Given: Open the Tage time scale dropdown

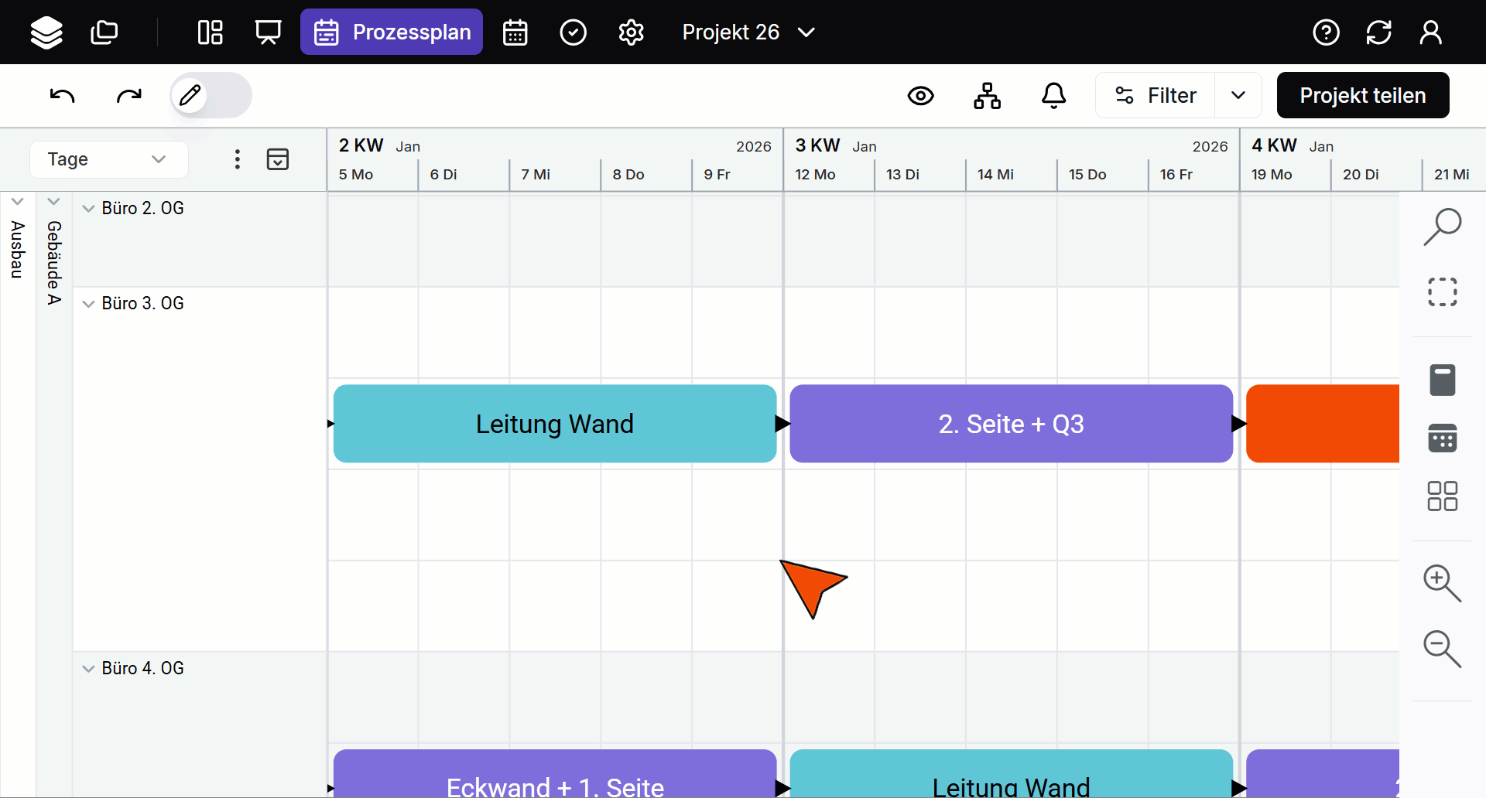Looking at the screenshot, I should click(x=108, y=159).
